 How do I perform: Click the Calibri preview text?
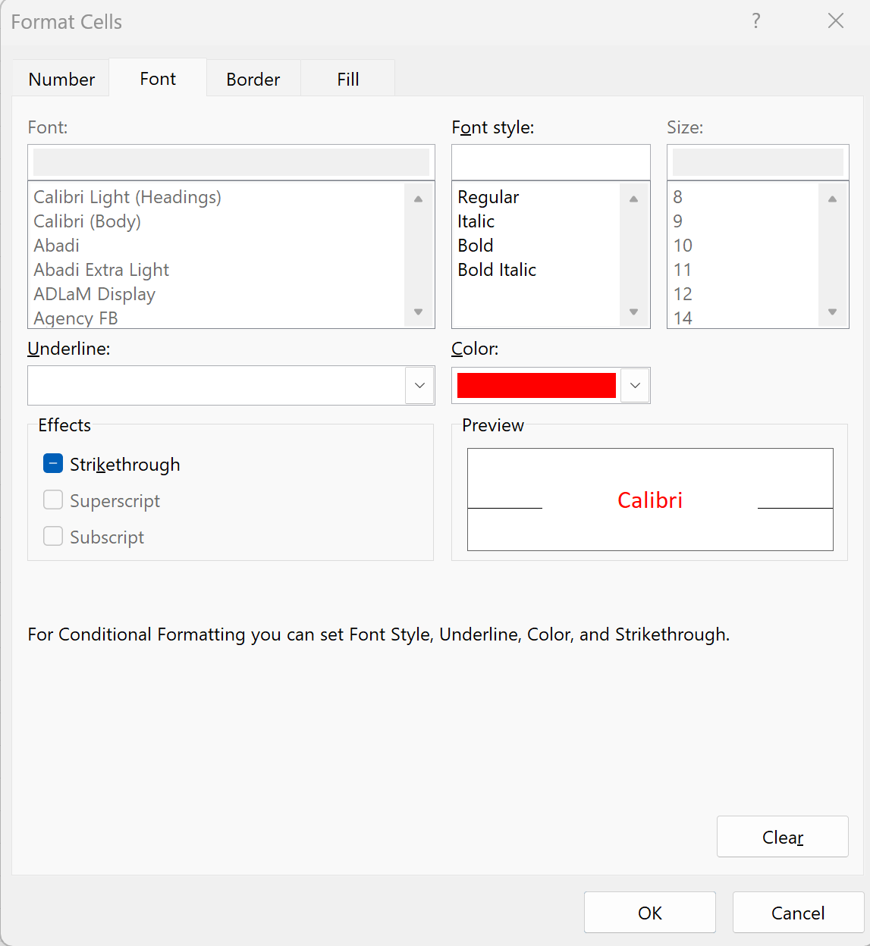[650, 500]
